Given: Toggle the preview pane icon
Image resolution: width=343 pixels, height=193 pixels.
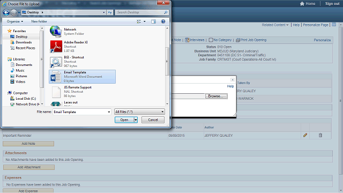Looking at the screenshot, I should pyautogui.click(x=154, y=21).
